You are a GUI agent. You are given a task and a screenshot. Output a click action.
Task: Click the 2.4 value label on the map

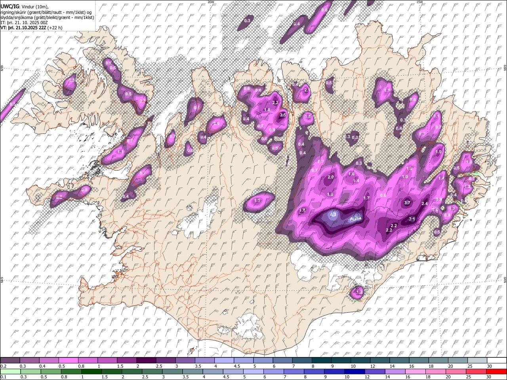point(425,203)
